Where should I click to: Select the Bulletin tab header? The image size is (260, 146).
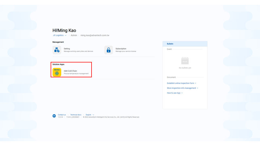[x=170, y=44]
